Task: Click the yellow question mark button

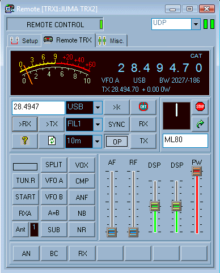Action: click(25, 141)
